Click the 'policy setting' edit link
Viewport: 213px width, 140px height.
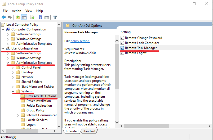tap(80, 41)
